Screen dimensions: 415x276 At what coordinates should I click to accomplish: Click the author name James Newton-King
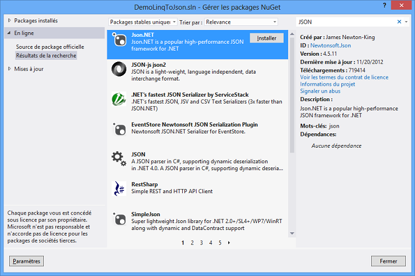350,37
